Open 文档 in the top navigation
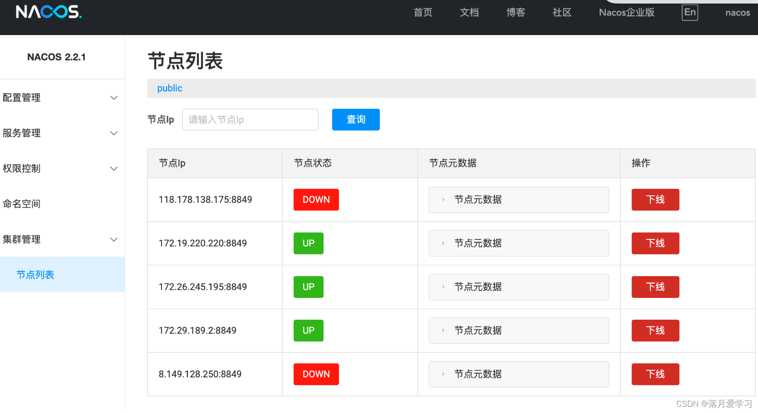This screenshot has height=412, width=758. 469,12
